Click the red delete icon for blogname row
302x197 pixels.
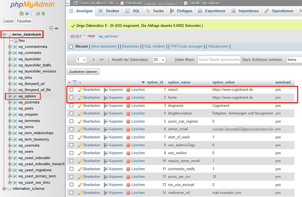pos(128,106)
